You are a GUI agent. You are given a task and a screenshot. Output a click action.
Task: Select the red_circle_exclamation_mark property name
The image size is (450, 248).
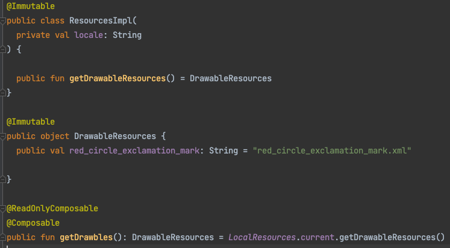pos(136,150)
